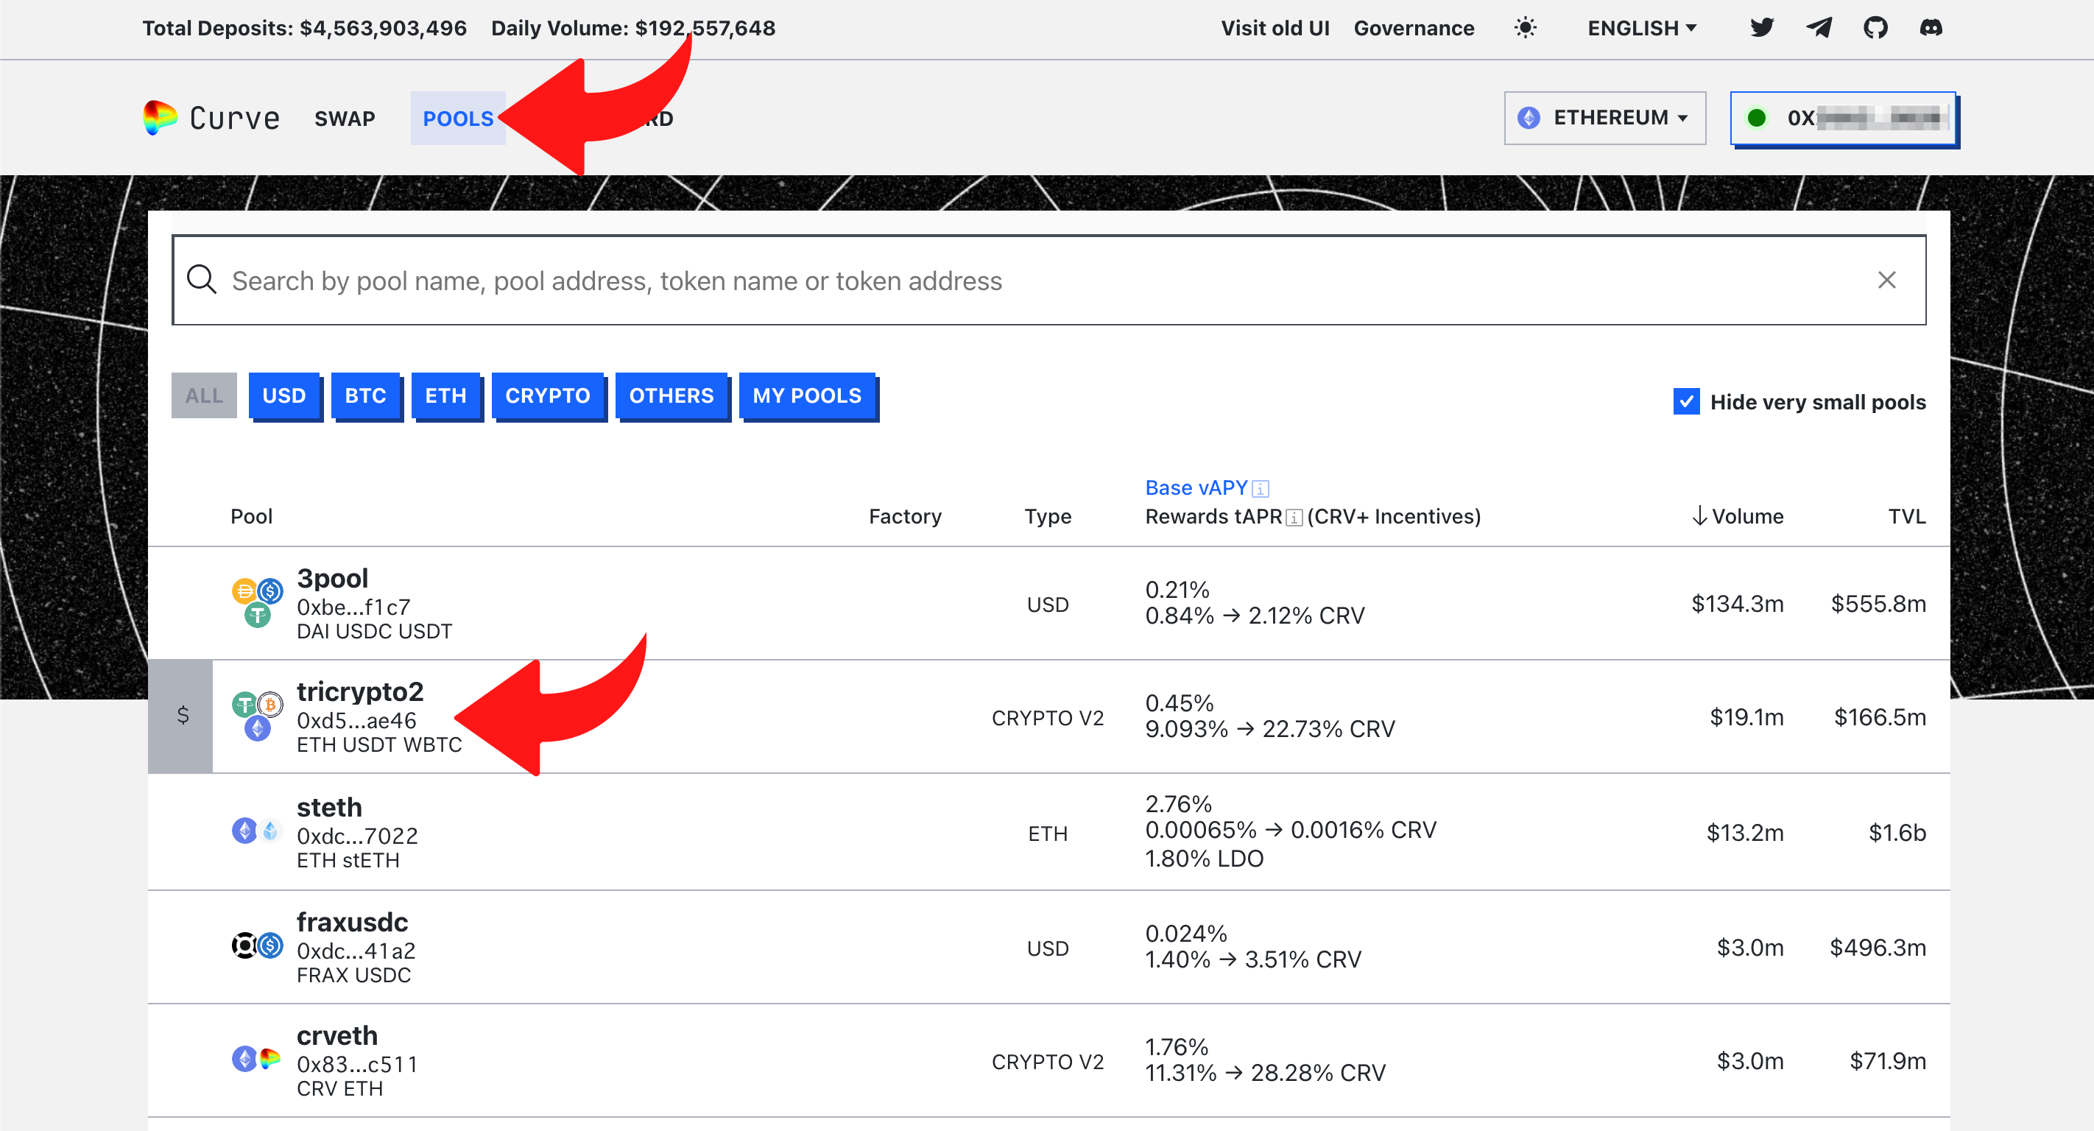Image resolution: width=2094 pixels, height=1131 pixels.
Task: Click tricrypto2 reward 9.093% → 22.73% CRV
Action: (1271, 728)
